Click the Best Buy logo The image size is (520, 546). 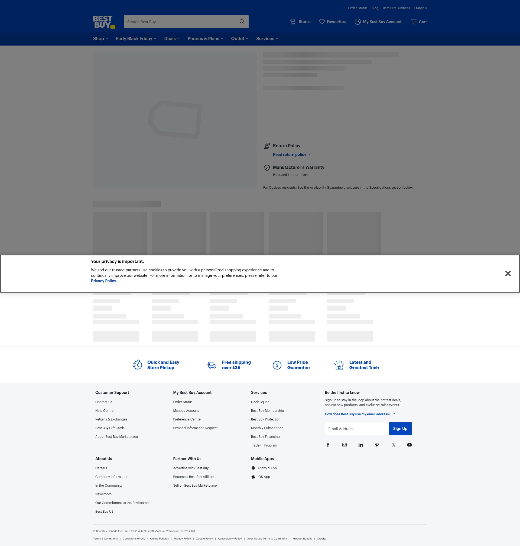104,22
